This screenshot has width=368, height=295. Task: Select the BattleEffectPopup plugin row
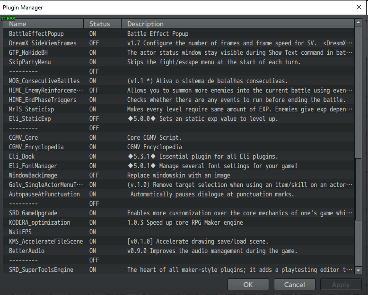coord(179,34)
